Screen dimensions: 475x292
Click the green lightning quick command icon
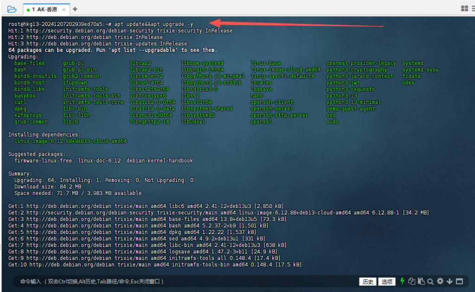[402, 281]
